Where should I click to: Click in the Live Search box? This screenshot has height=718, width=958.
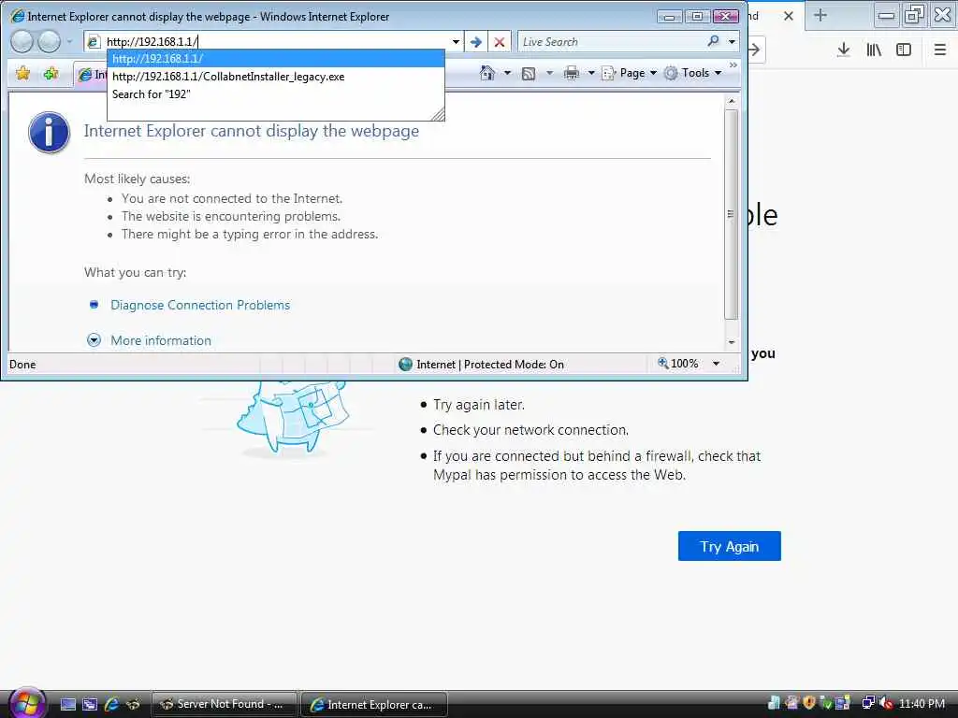click(x=611, y=41)
